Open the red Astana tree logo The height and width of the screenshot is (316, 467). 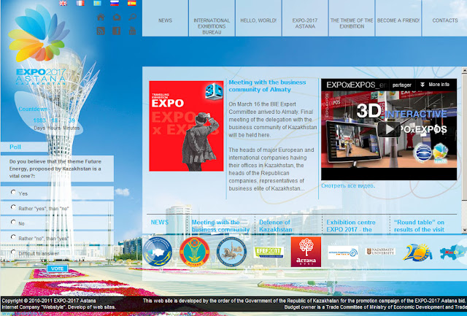(x=306, y=252)
